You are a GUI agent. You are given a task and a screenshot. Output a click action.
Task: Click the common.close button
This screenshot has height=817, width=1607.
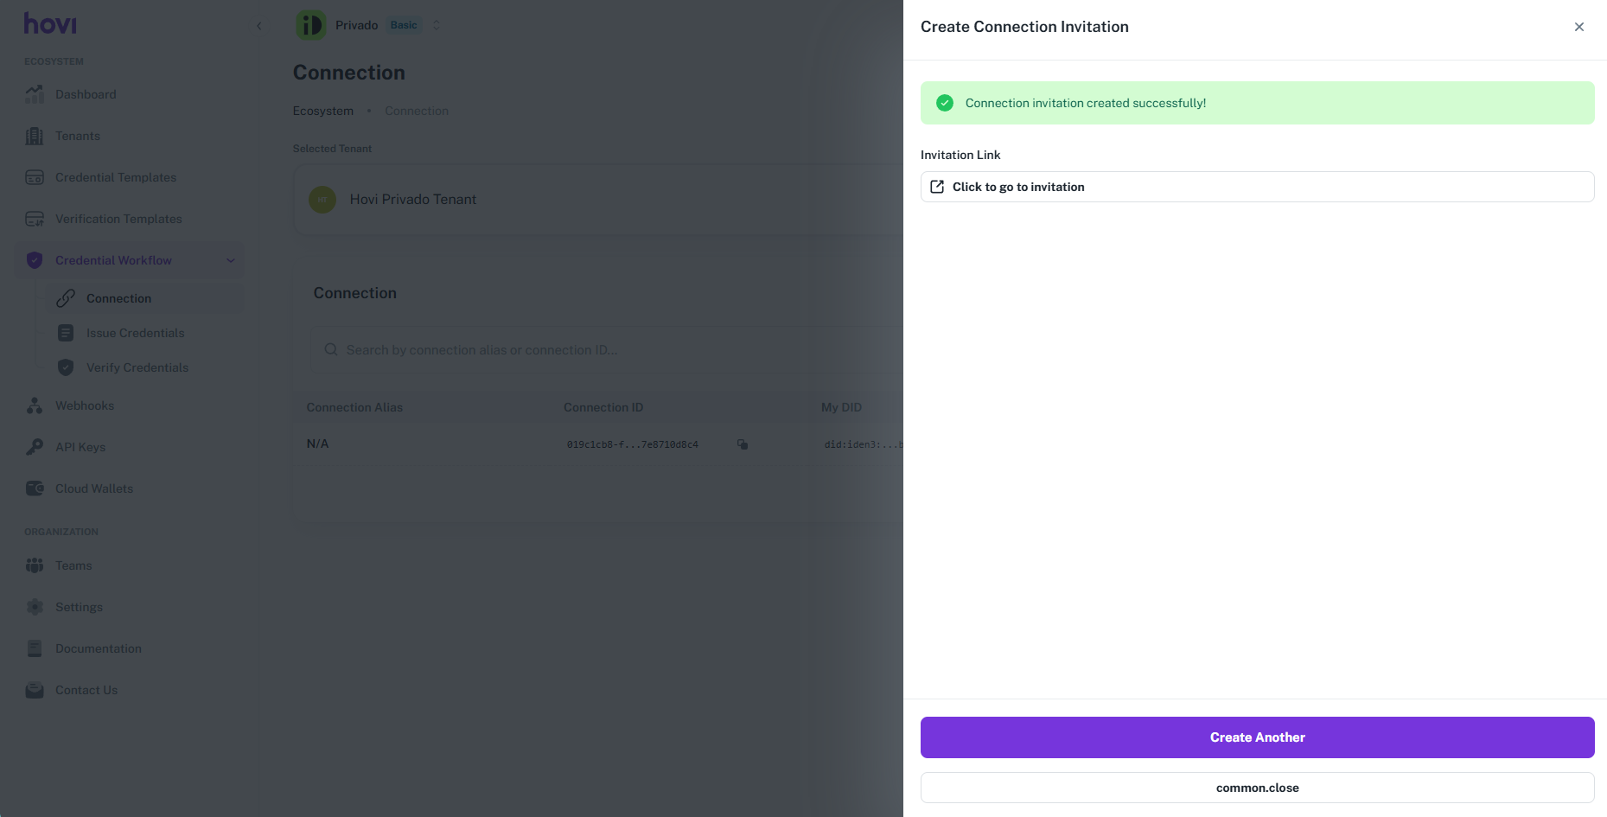tap(1257, 788)
